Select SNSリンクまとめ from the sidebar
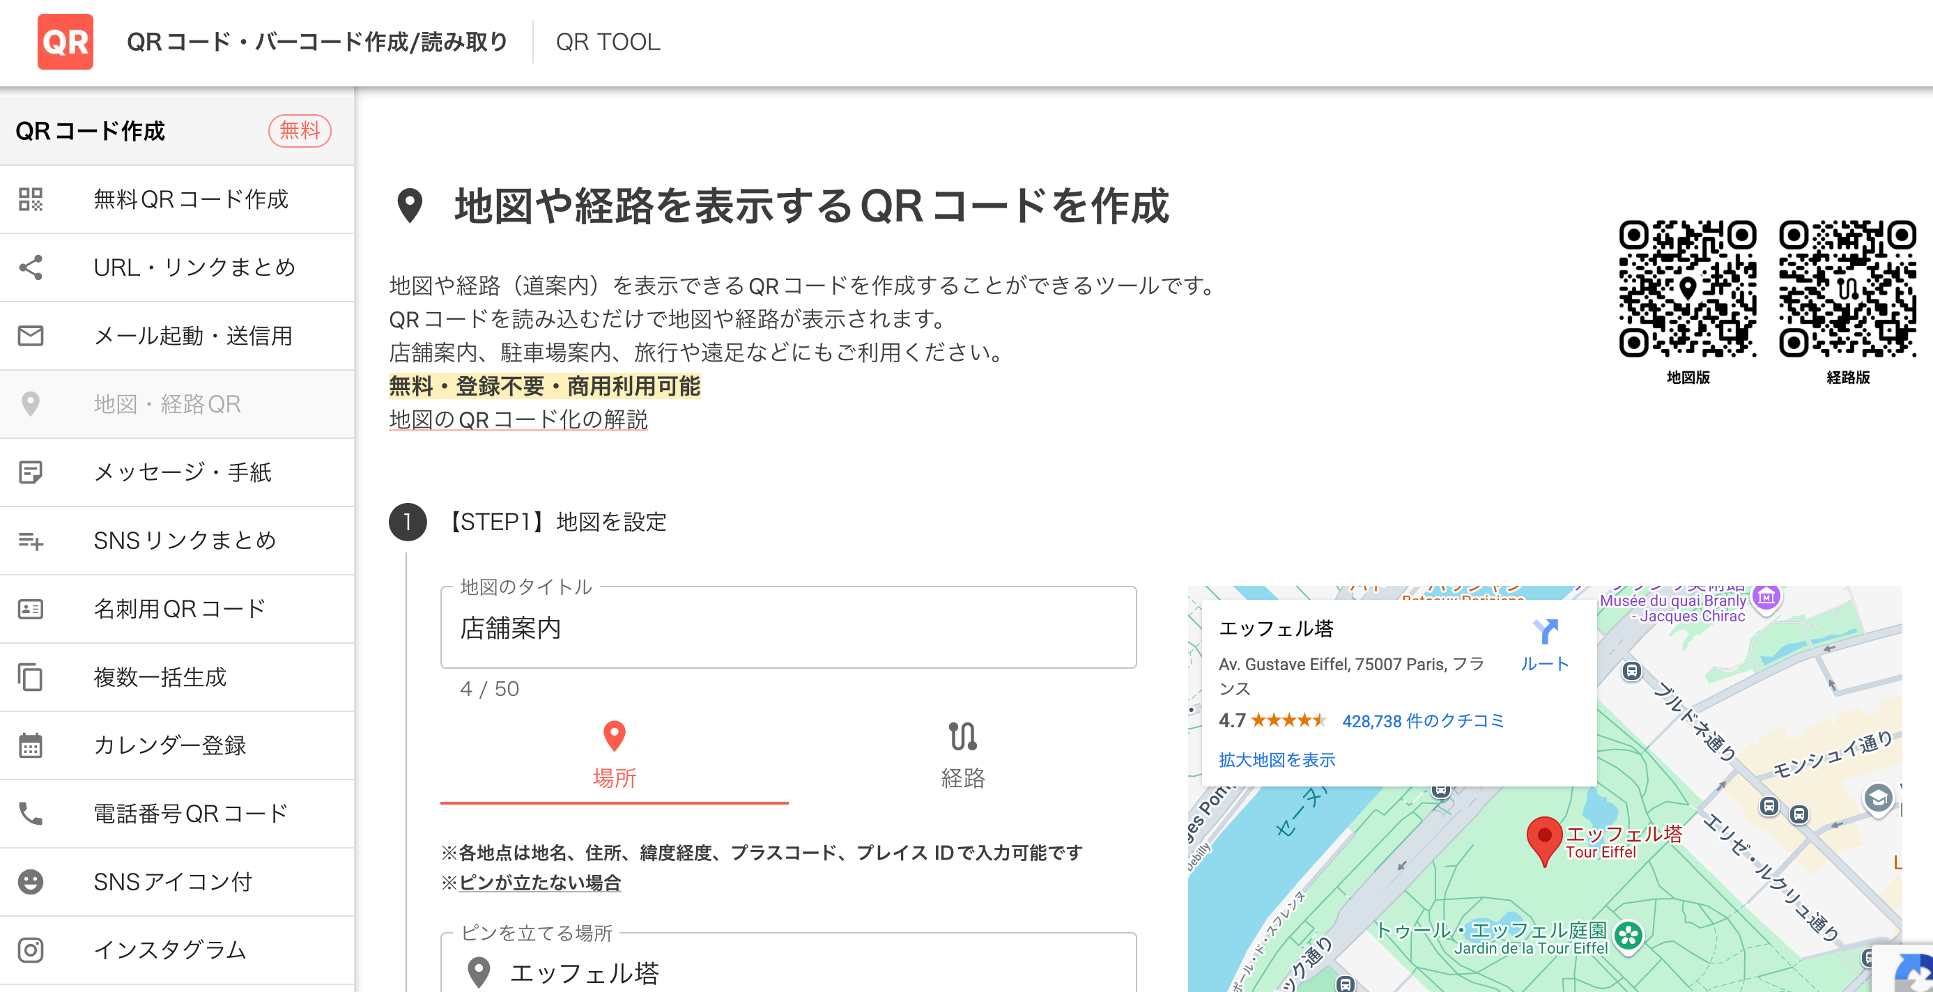 pyautogui.click(x=185, y=541)
